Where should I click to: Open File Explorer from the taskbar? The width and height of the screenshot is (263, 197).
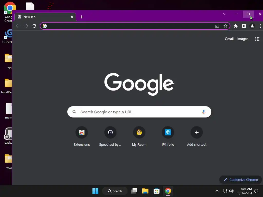[x=145, y=191]
